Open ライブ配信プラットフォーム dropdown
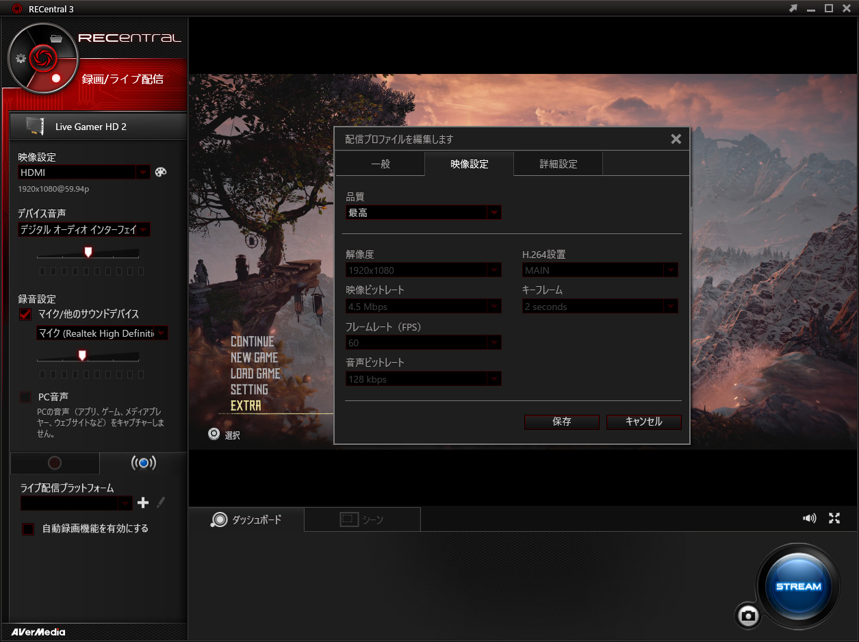Image resolution: width=859 pixels, height=642 pixels. click(x=76, y=503)
